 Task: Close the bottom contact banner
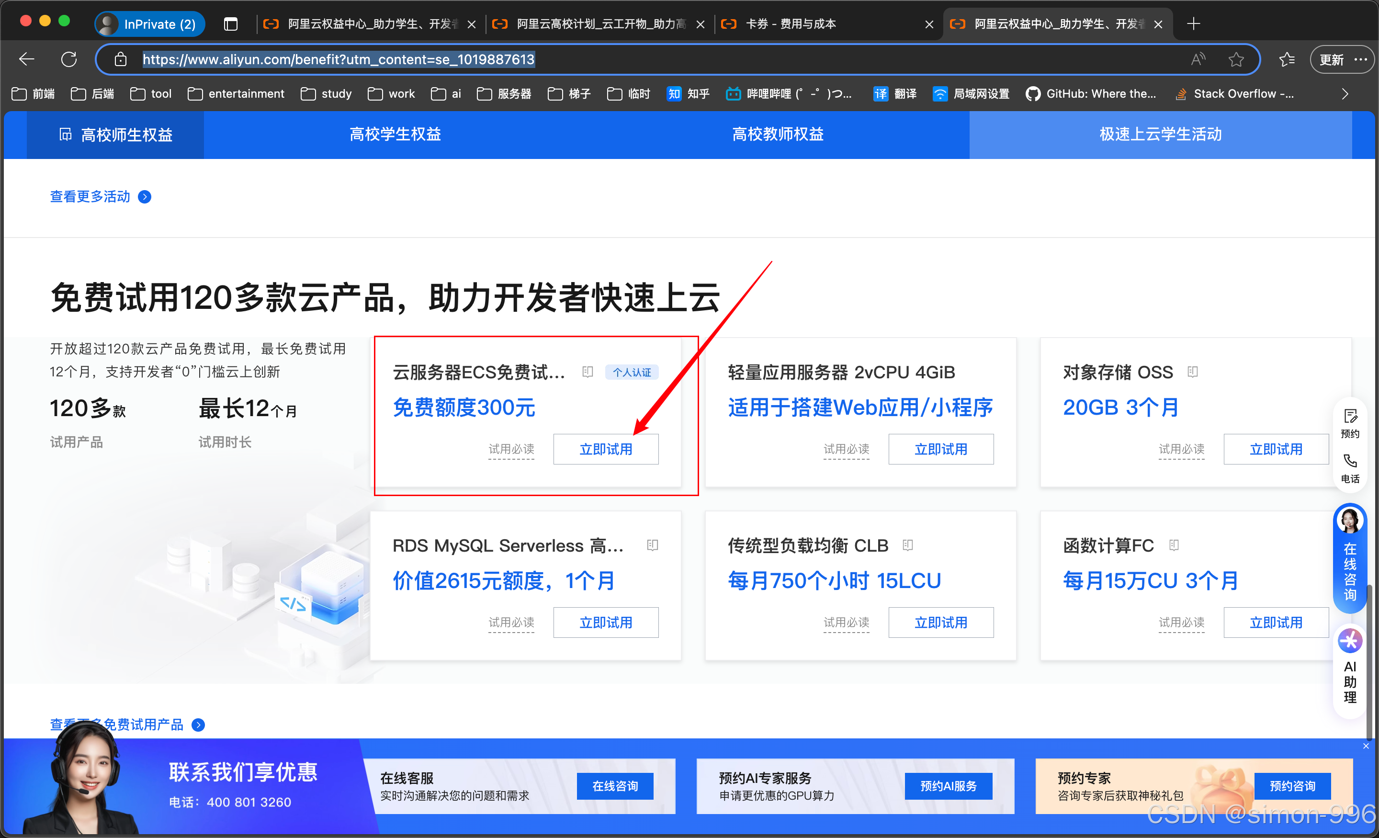[x=1366, y=746]
